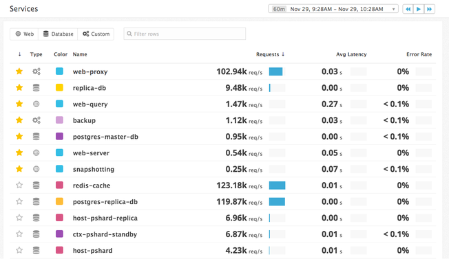Screen dimensions: 449x259
Task: Star the host-pshard-replica service
Action: (x=19, y=218)
